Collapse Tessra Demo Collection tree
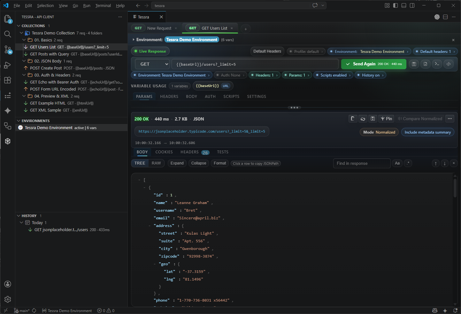This screenshot has width=461, height=314. pyautogui.click(x=21, y=33)
